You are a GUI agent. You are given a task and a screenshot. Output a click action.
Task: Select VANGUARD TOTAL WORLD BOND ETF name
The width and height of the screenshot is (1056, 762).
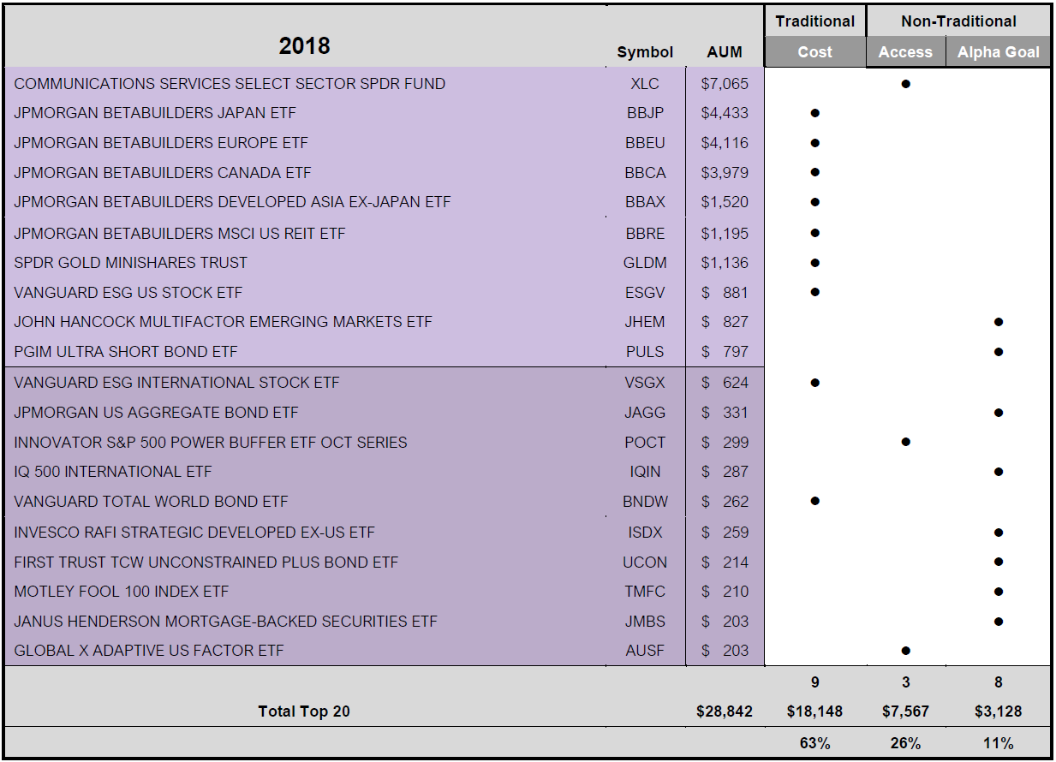151,502
